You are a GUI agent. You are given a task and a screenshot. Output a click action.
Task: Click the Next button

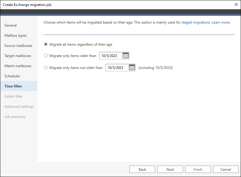[170, 169]
